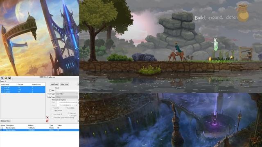
Task: Click the Address column header in results
Action: [x=5, y=85]
